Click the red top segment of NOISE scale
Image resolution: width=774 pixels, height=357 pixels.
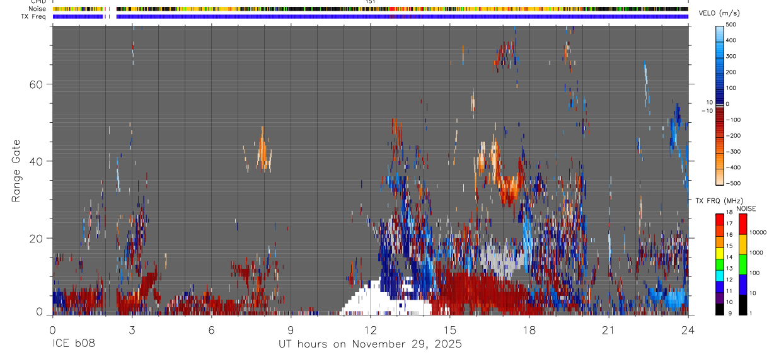point(742,224)
